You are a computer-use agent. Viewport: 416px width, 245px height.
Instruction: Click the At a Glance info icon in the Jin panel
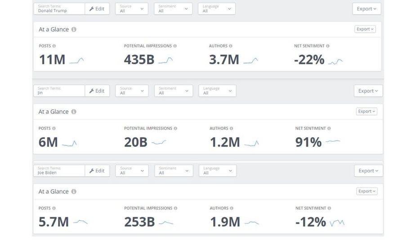point(74,112)
